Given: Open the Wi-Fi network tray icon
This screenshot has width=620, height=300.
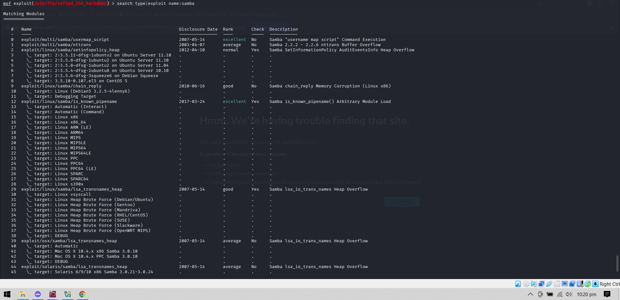Looking at the screenshot, I should (x=560, y=294).
